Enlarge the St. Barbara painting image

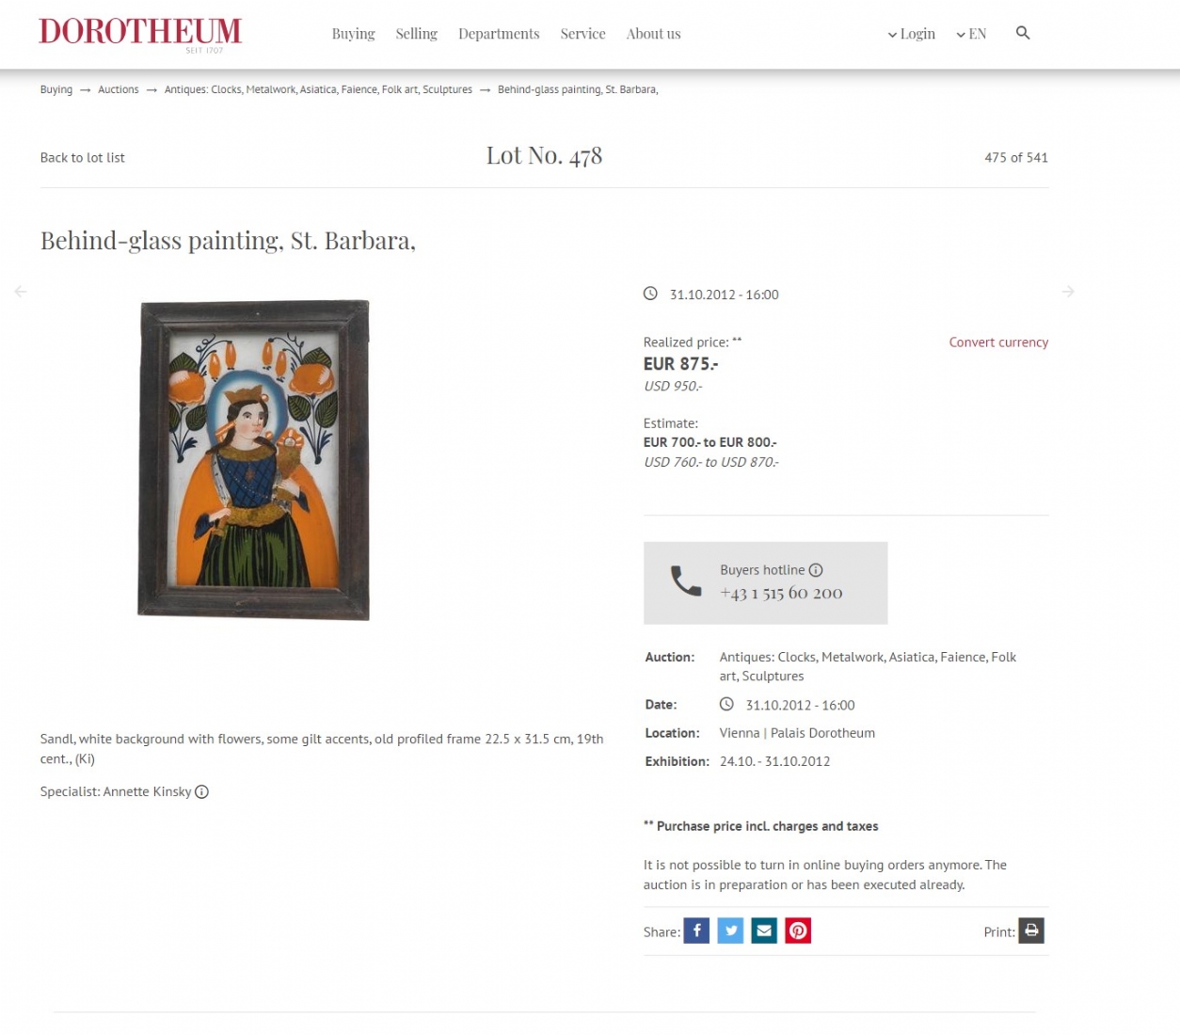(254, 460)
